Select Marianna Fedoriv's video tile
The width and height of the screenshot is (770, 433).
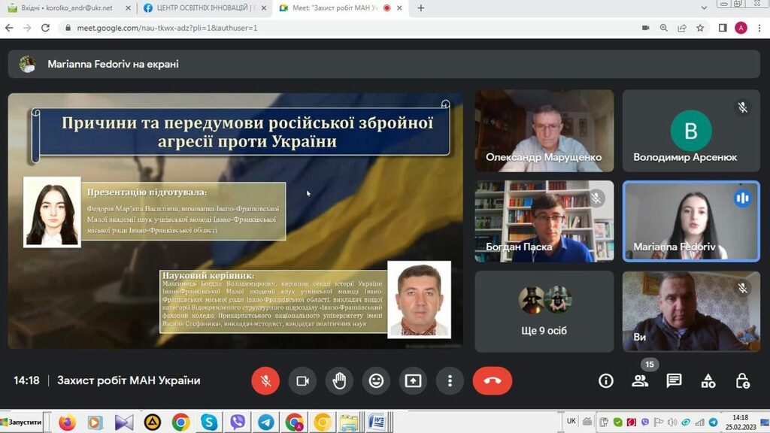point(691,221)
